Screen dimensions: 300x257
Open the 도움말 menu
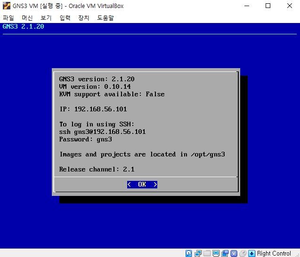pos(105,18)
